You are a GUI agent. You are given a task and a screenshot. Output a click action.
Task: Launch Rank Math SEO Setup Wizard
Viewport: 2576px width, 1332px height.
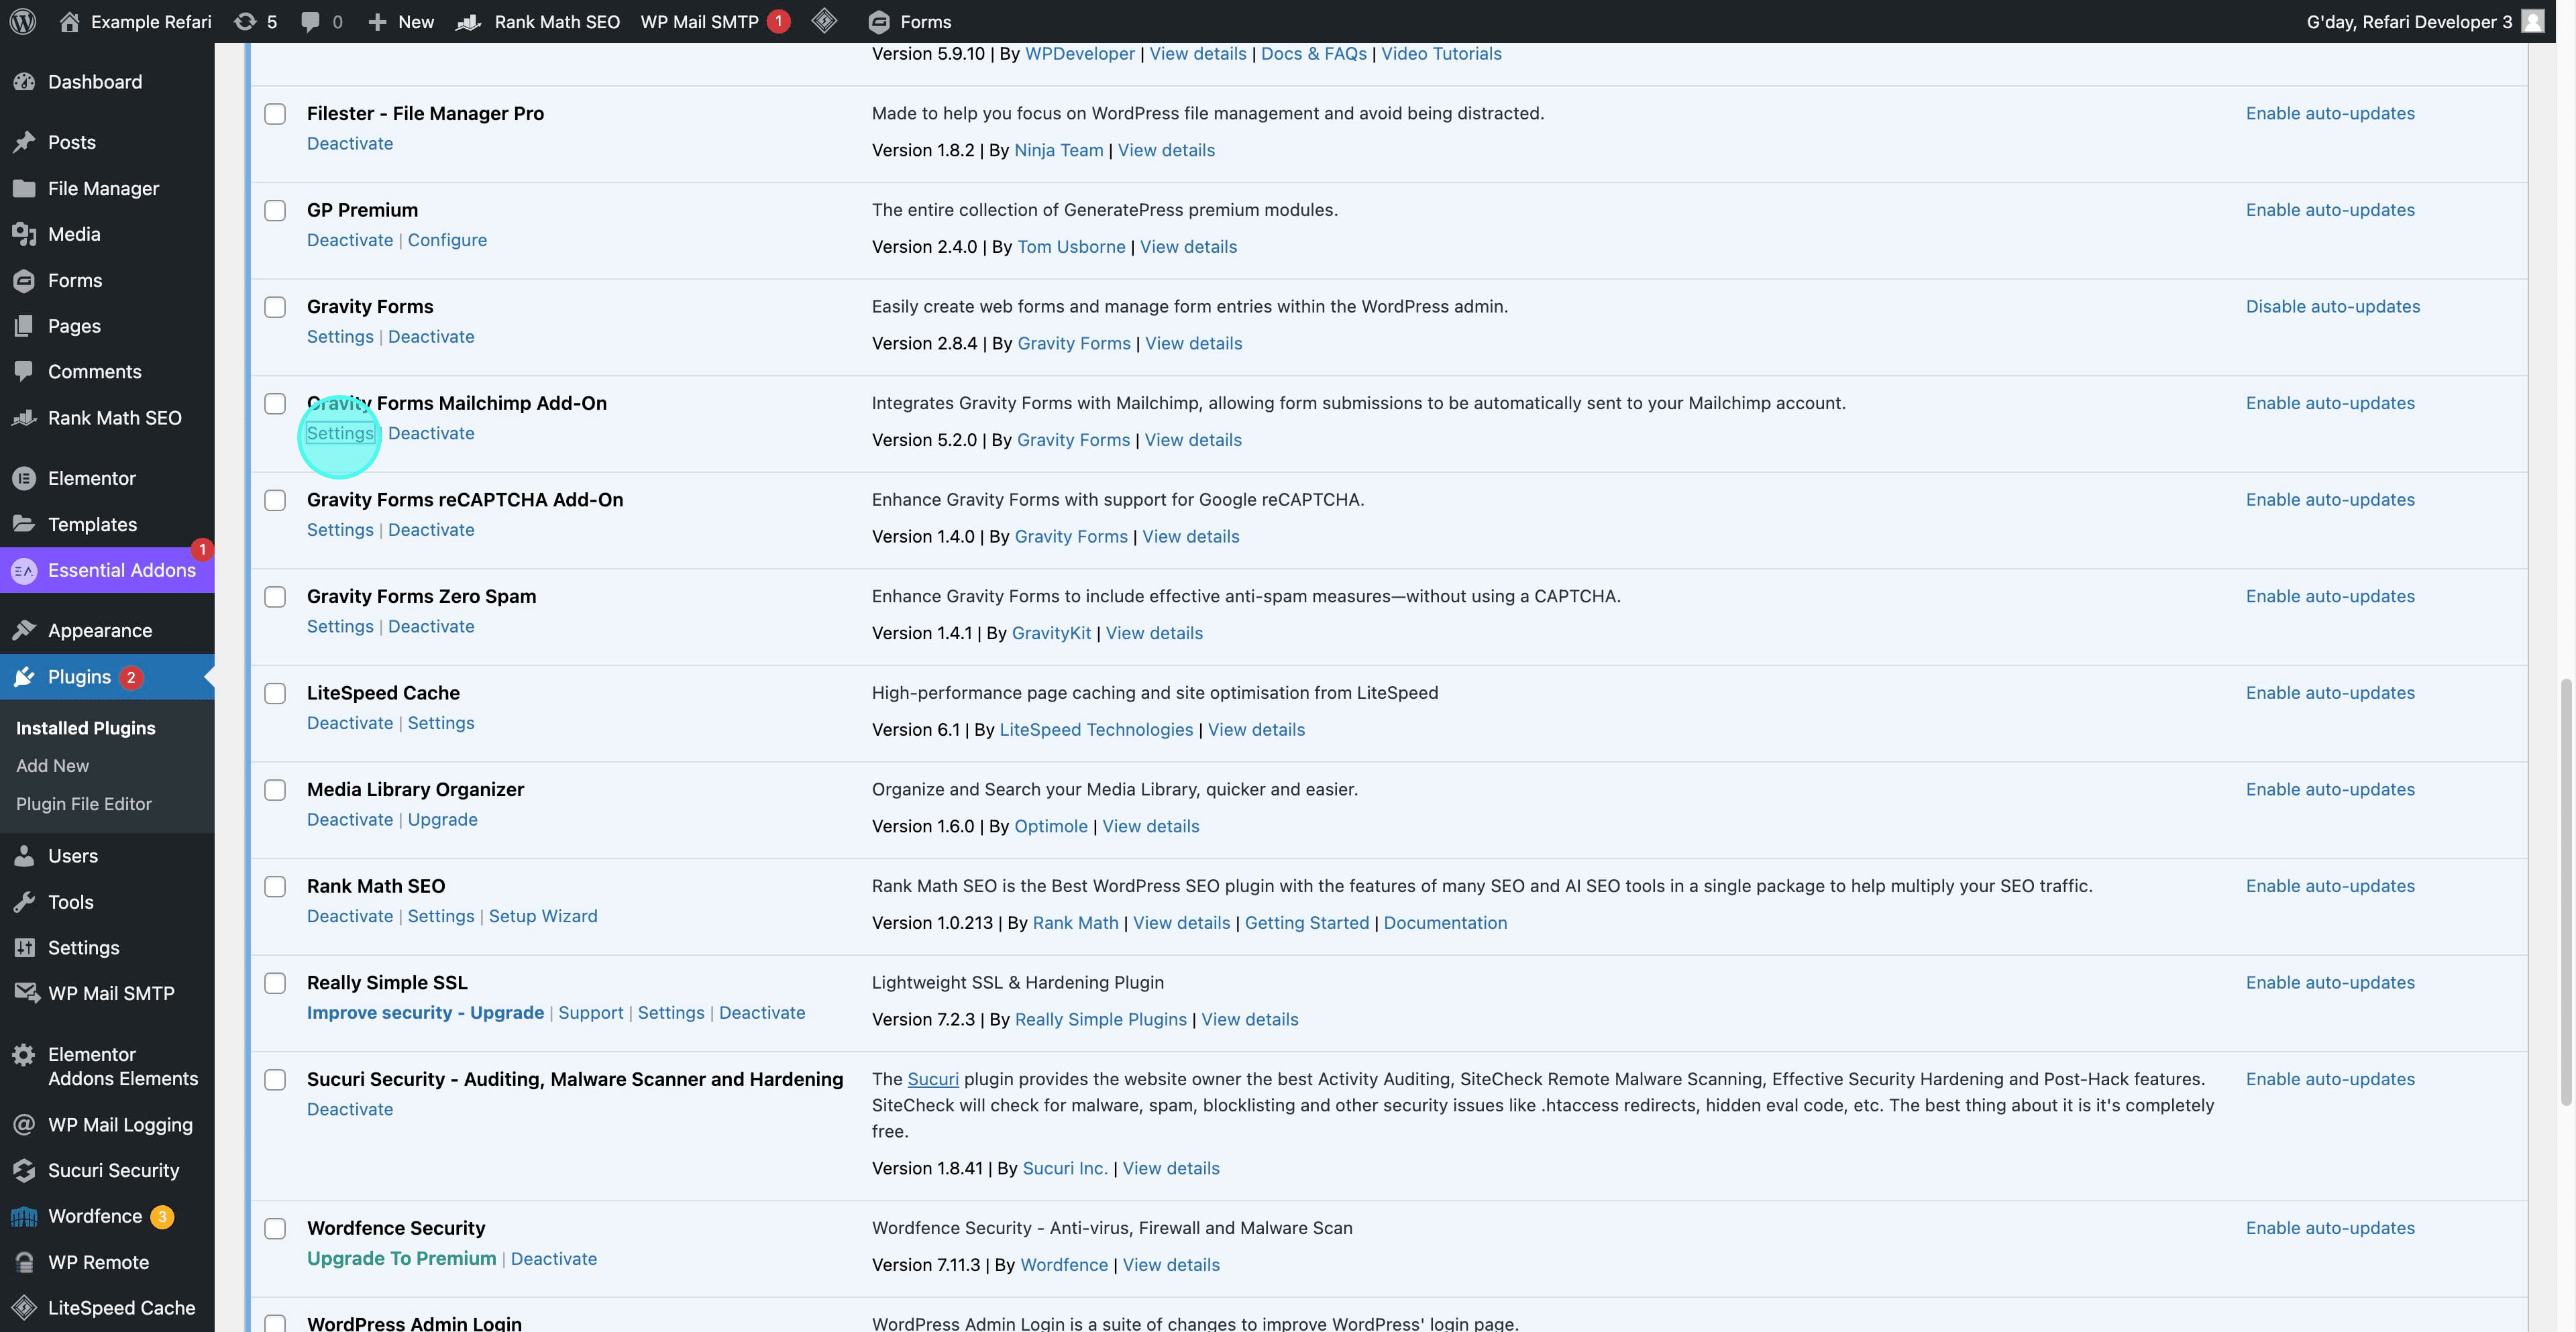pos(543,916)
